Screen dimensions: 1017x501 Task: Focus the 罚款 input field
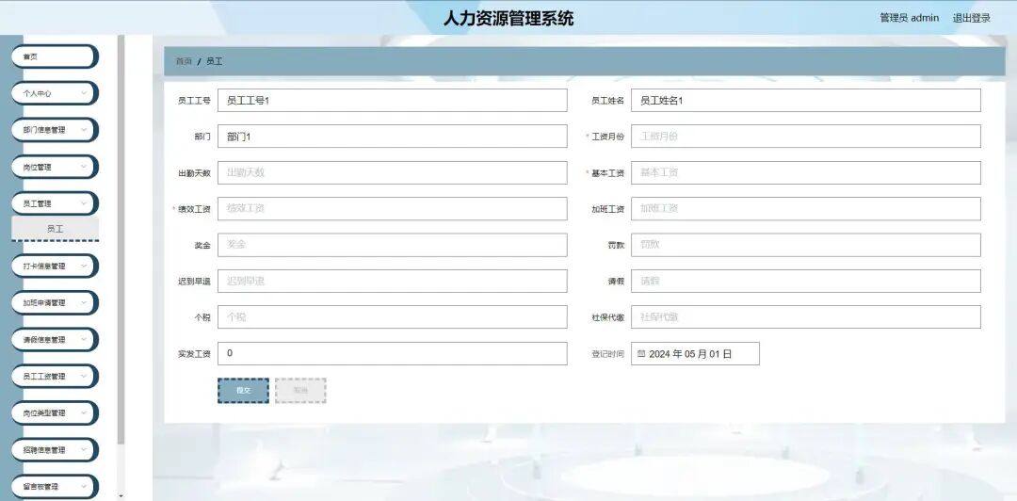[x=805, y=245]
